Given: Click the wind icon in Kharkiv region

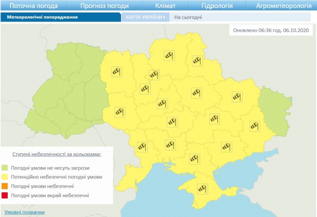Looking at the screenshot, I should 237,96.
